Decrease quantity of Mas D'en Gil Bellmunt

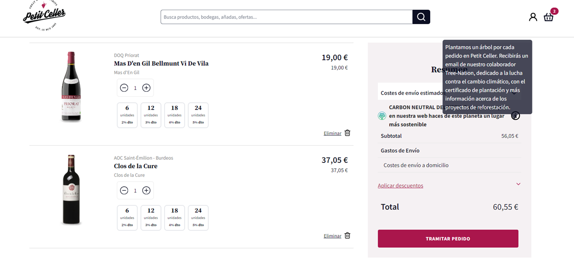124,88
